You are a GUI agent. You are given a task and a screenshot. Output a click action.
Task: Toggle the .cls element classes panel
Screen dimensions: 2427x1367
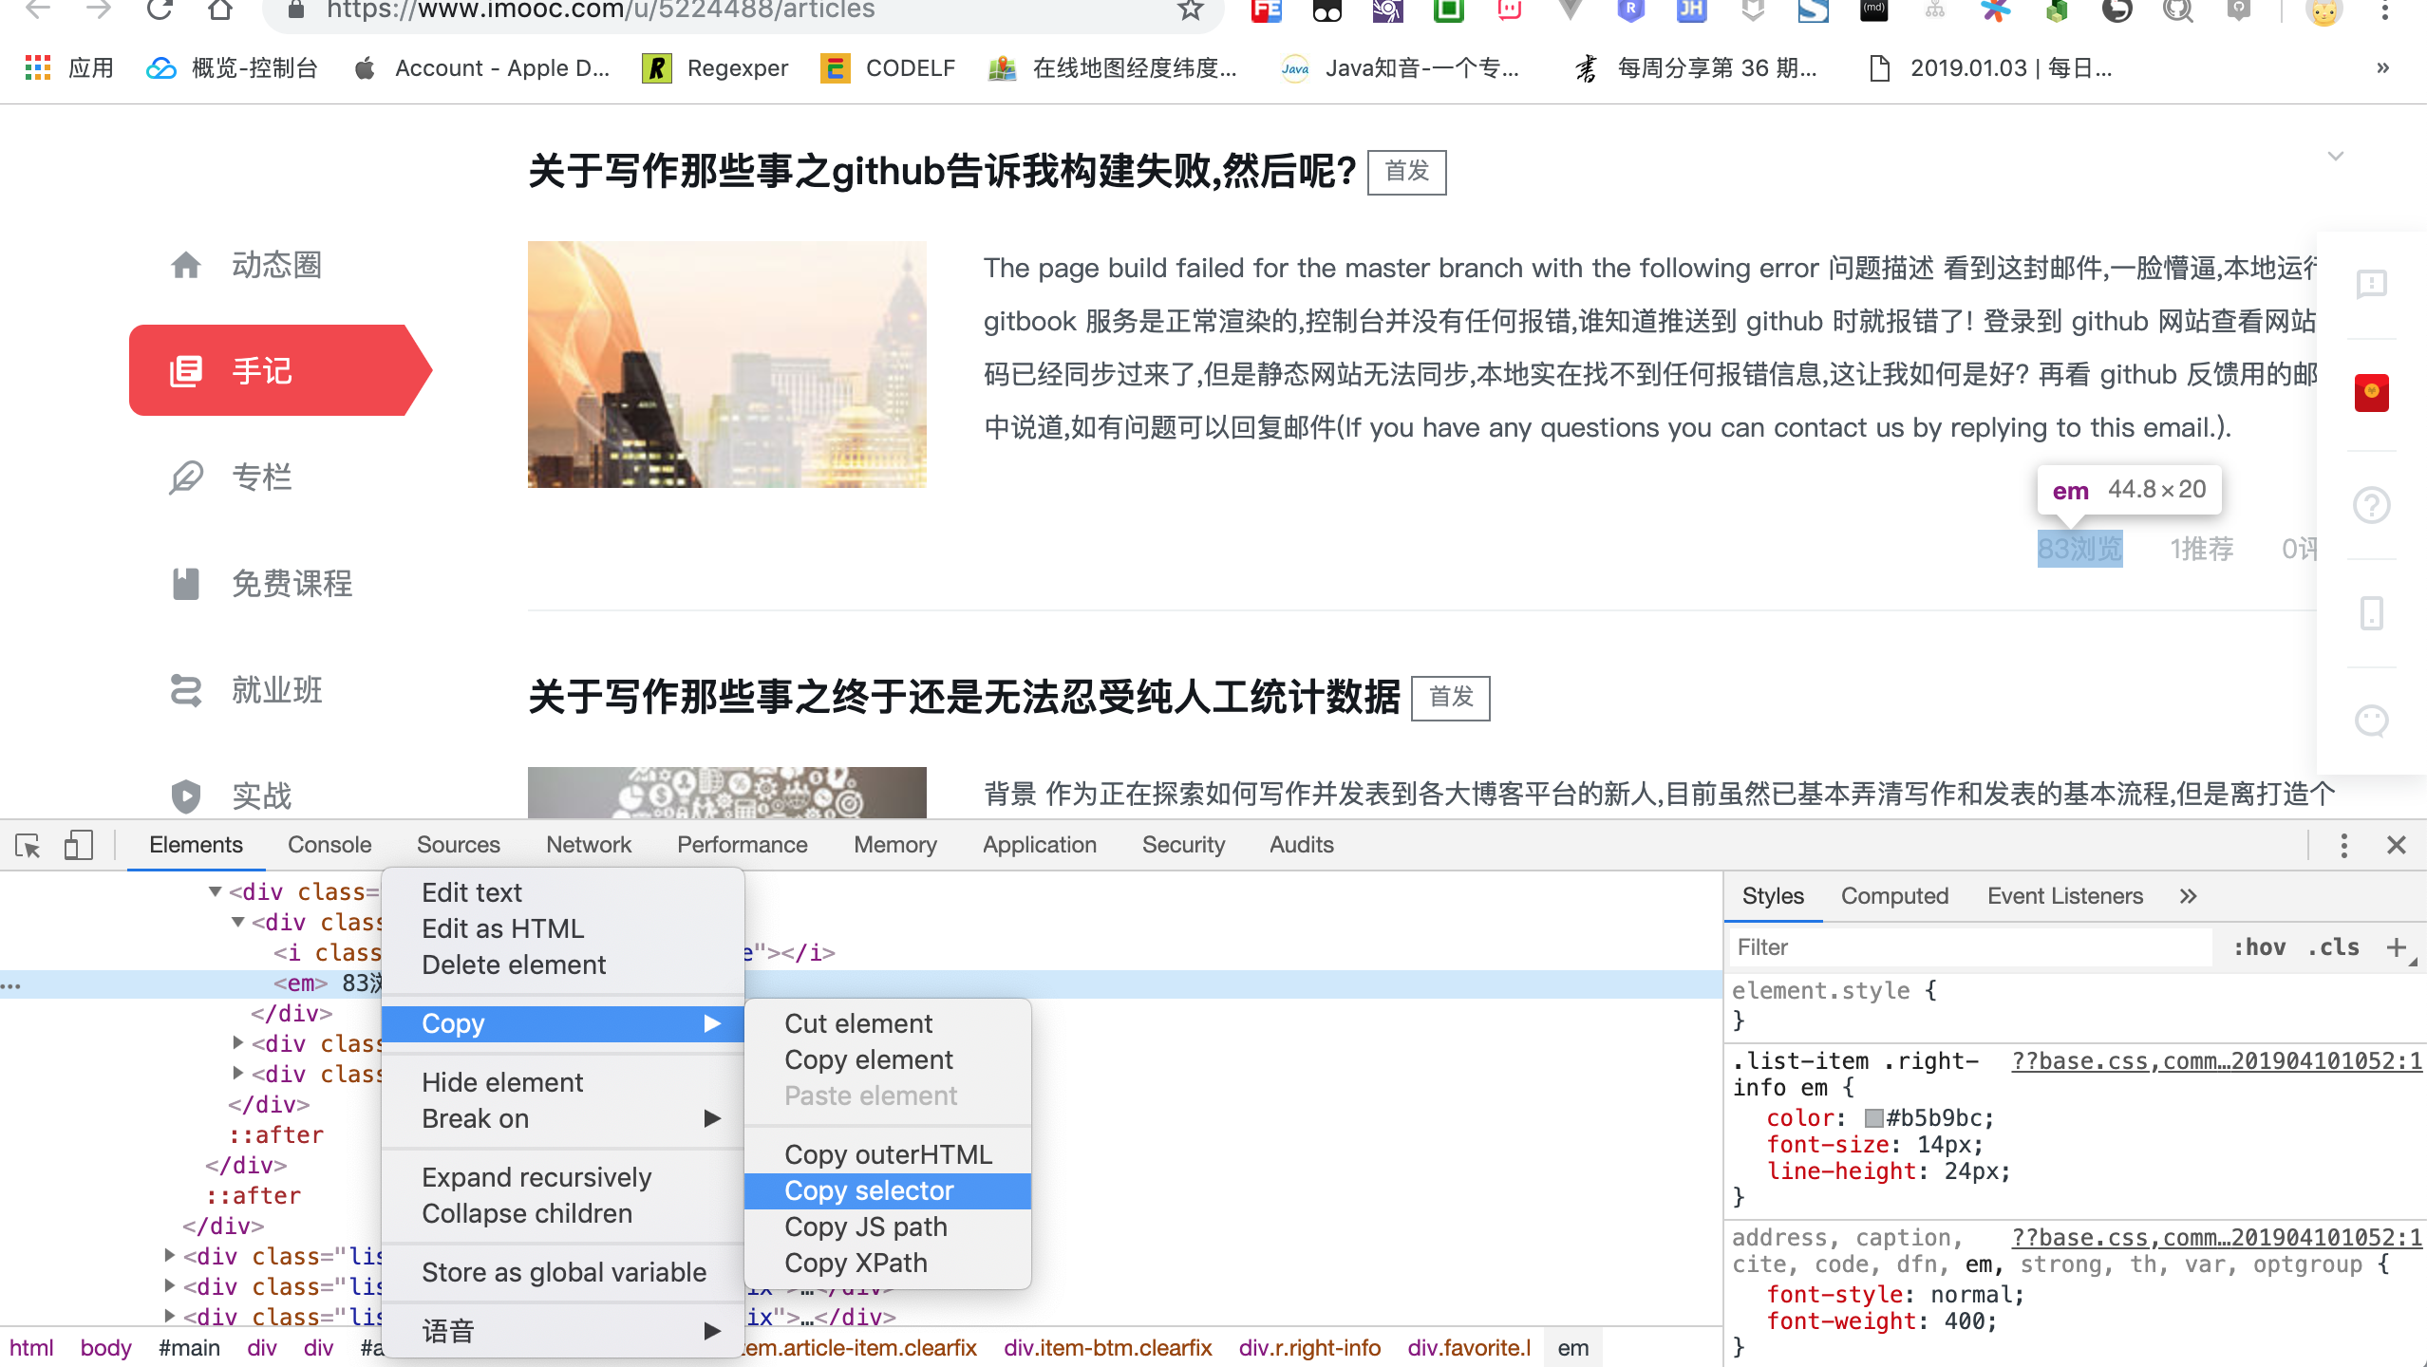(2334, 946)
